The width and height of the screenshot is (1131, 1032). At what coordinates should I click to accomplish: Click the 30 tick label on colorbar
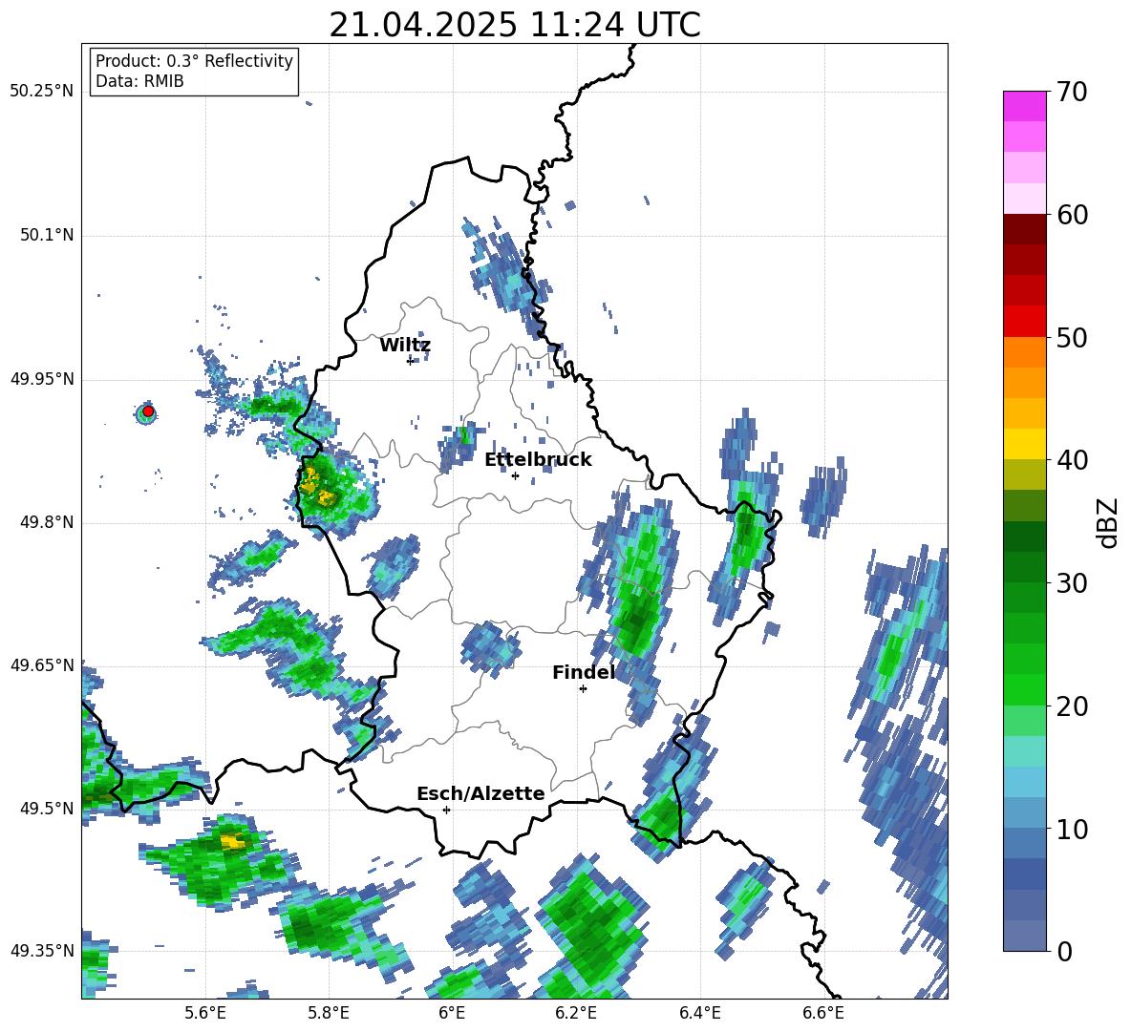pos(1071,583)
